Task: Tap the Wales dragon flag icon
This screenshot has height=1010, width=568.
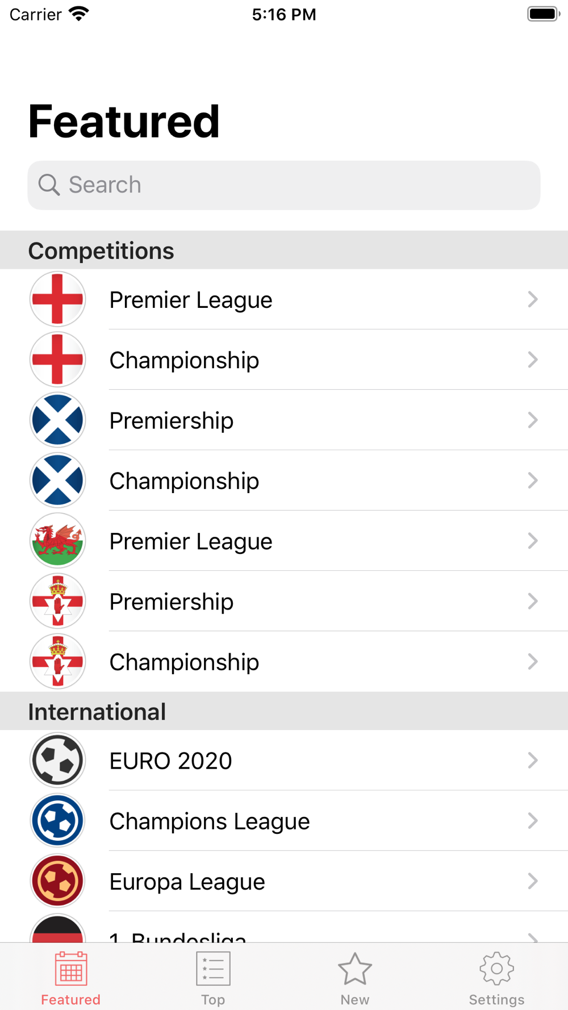Action: coord(57,541)
